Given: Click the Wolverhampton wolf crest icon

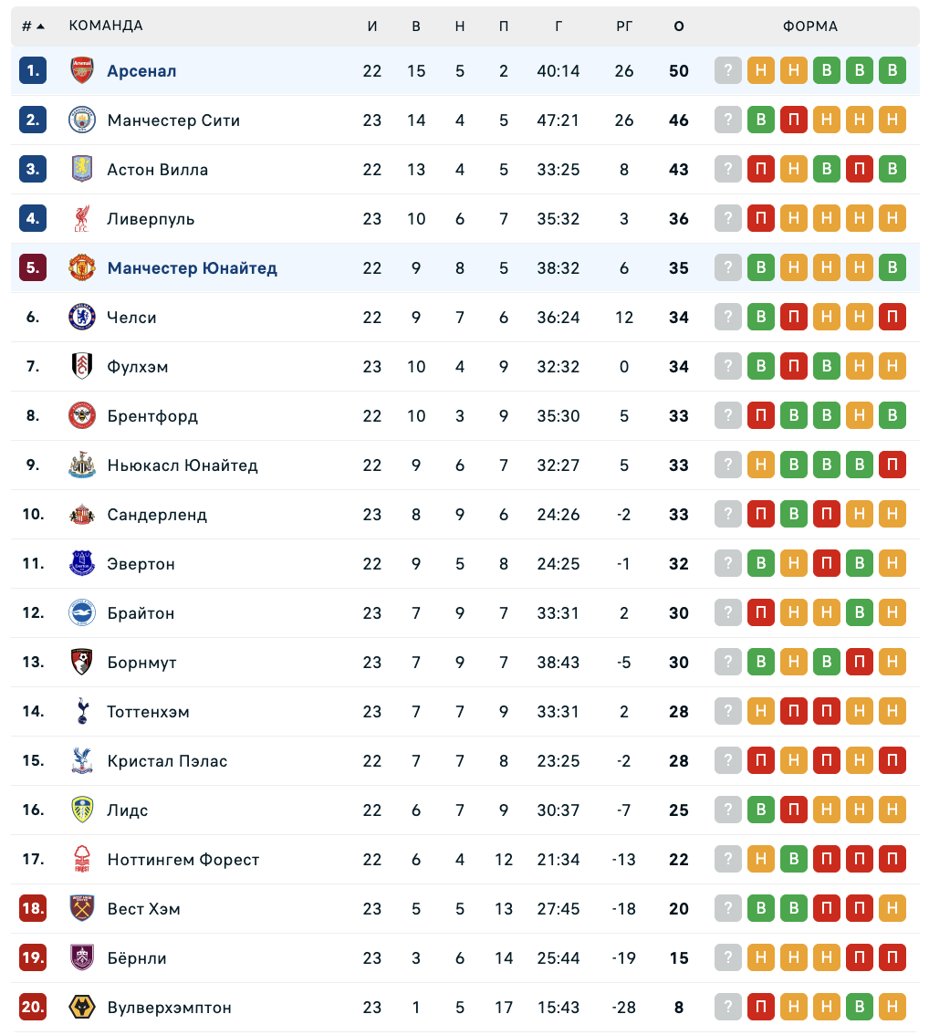Looking at the screenshot, I should coord(82,1007).
